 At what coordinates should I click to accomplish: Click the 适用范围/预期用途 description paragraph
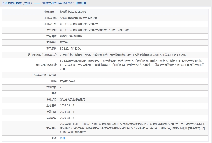[132, 65]
